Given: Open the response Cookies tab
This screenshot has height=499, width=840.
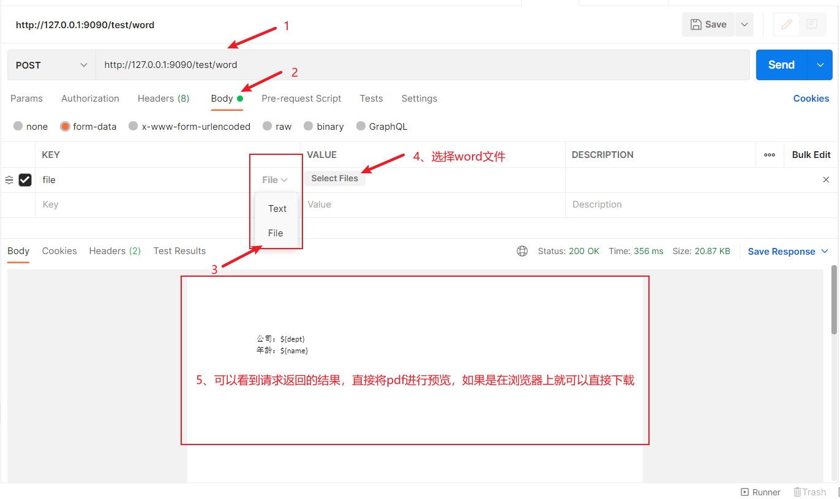Looking at the screenshot, I should point(59,251).
